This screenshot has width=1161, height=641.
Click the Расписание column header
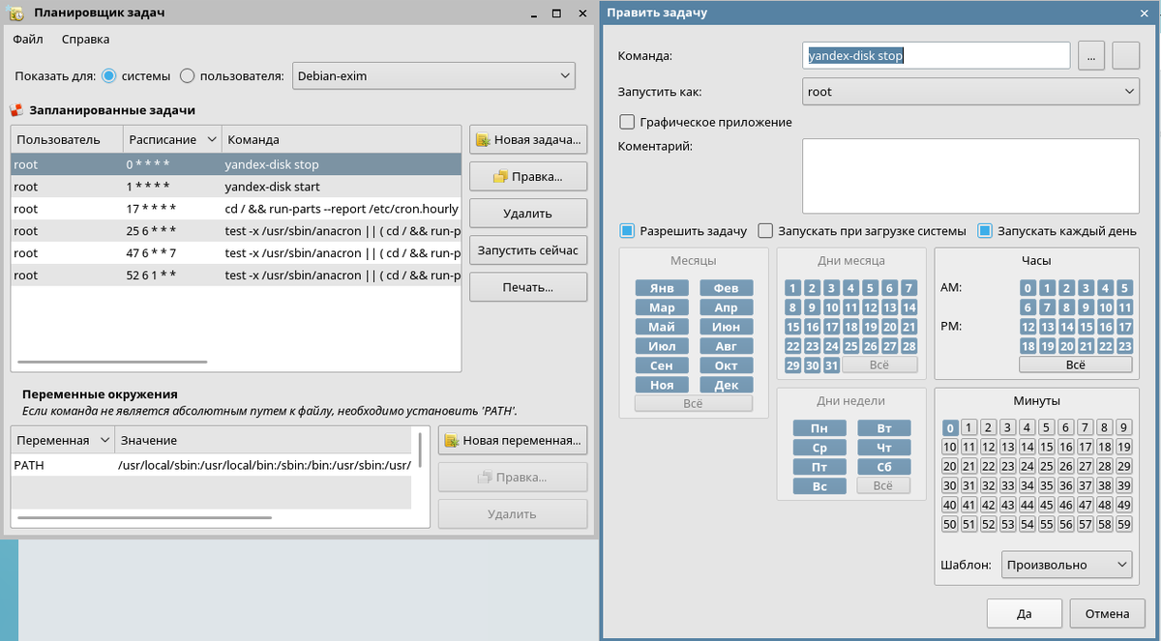coord(172,140)
